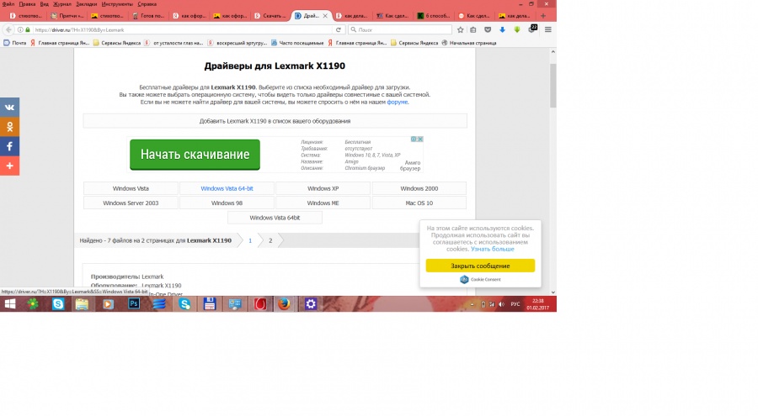This screenshot has width=758, height=416.
Task: Share page on Odnoklassniki sidebar icon
Action: [9, 127]
